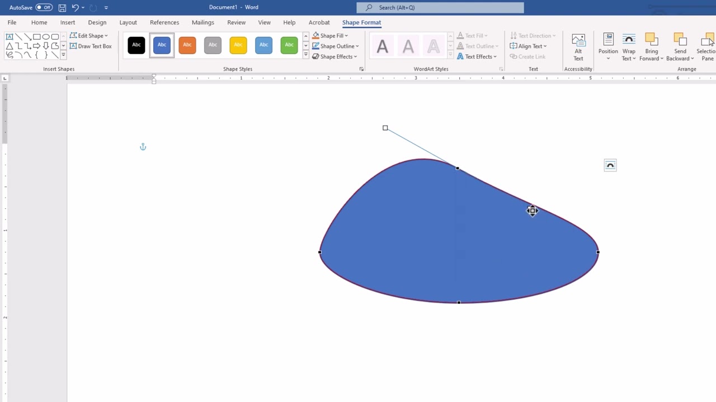This screenshot has width=716, height=402.
Task: Open the Selection Pane
Action: [707, 47]
